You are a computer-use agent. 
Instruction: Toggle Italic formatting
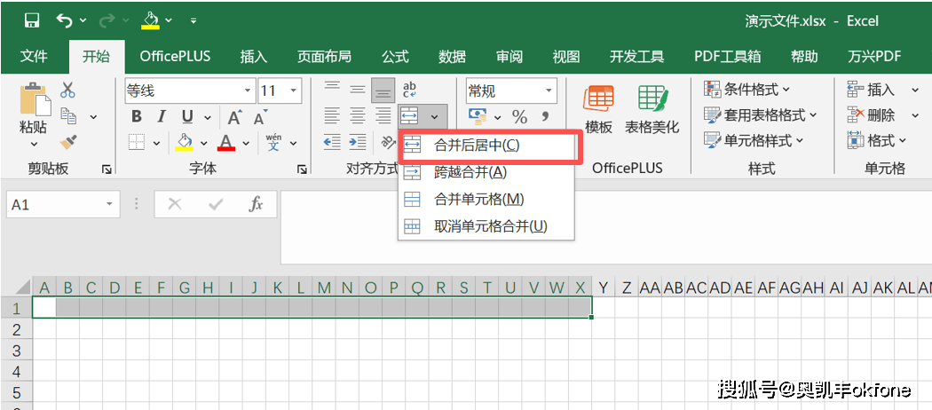[x=161, y=117]
